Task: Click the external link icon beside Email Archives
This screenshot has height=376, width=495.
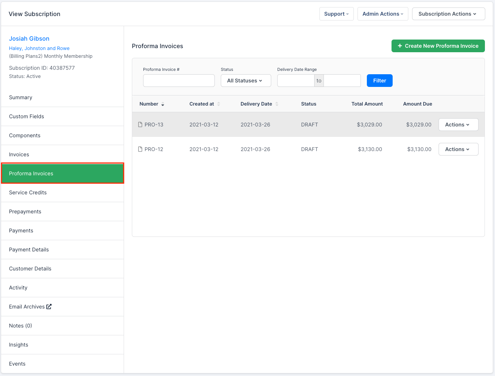Action: pyautogui.click(x=49, y=307)
